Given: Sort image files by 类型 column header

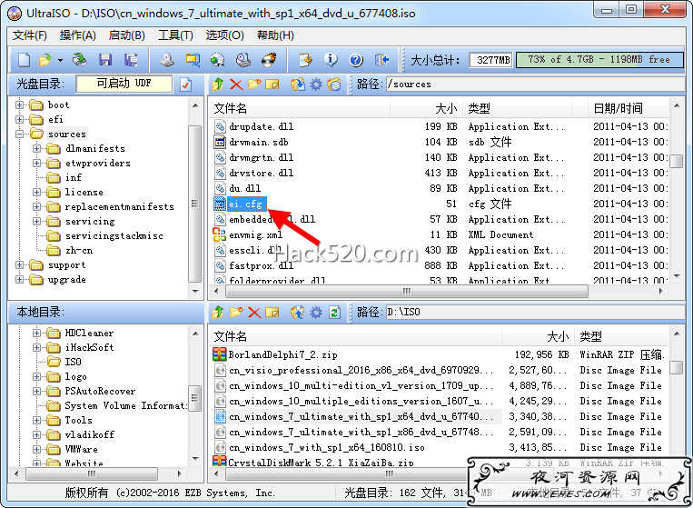Looking at the screenshot, I should pyautogui.click(x=517, y=108).
